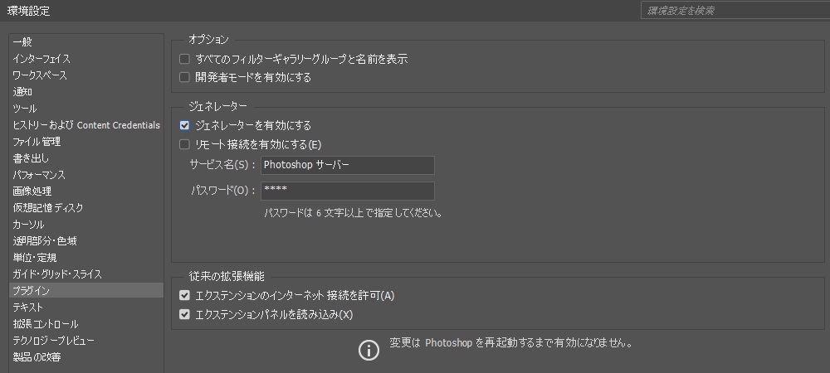830x373 pixels.
Task: Uncheck エクステンションのインターネット接続を許可(A)
Action: [184, 295]
